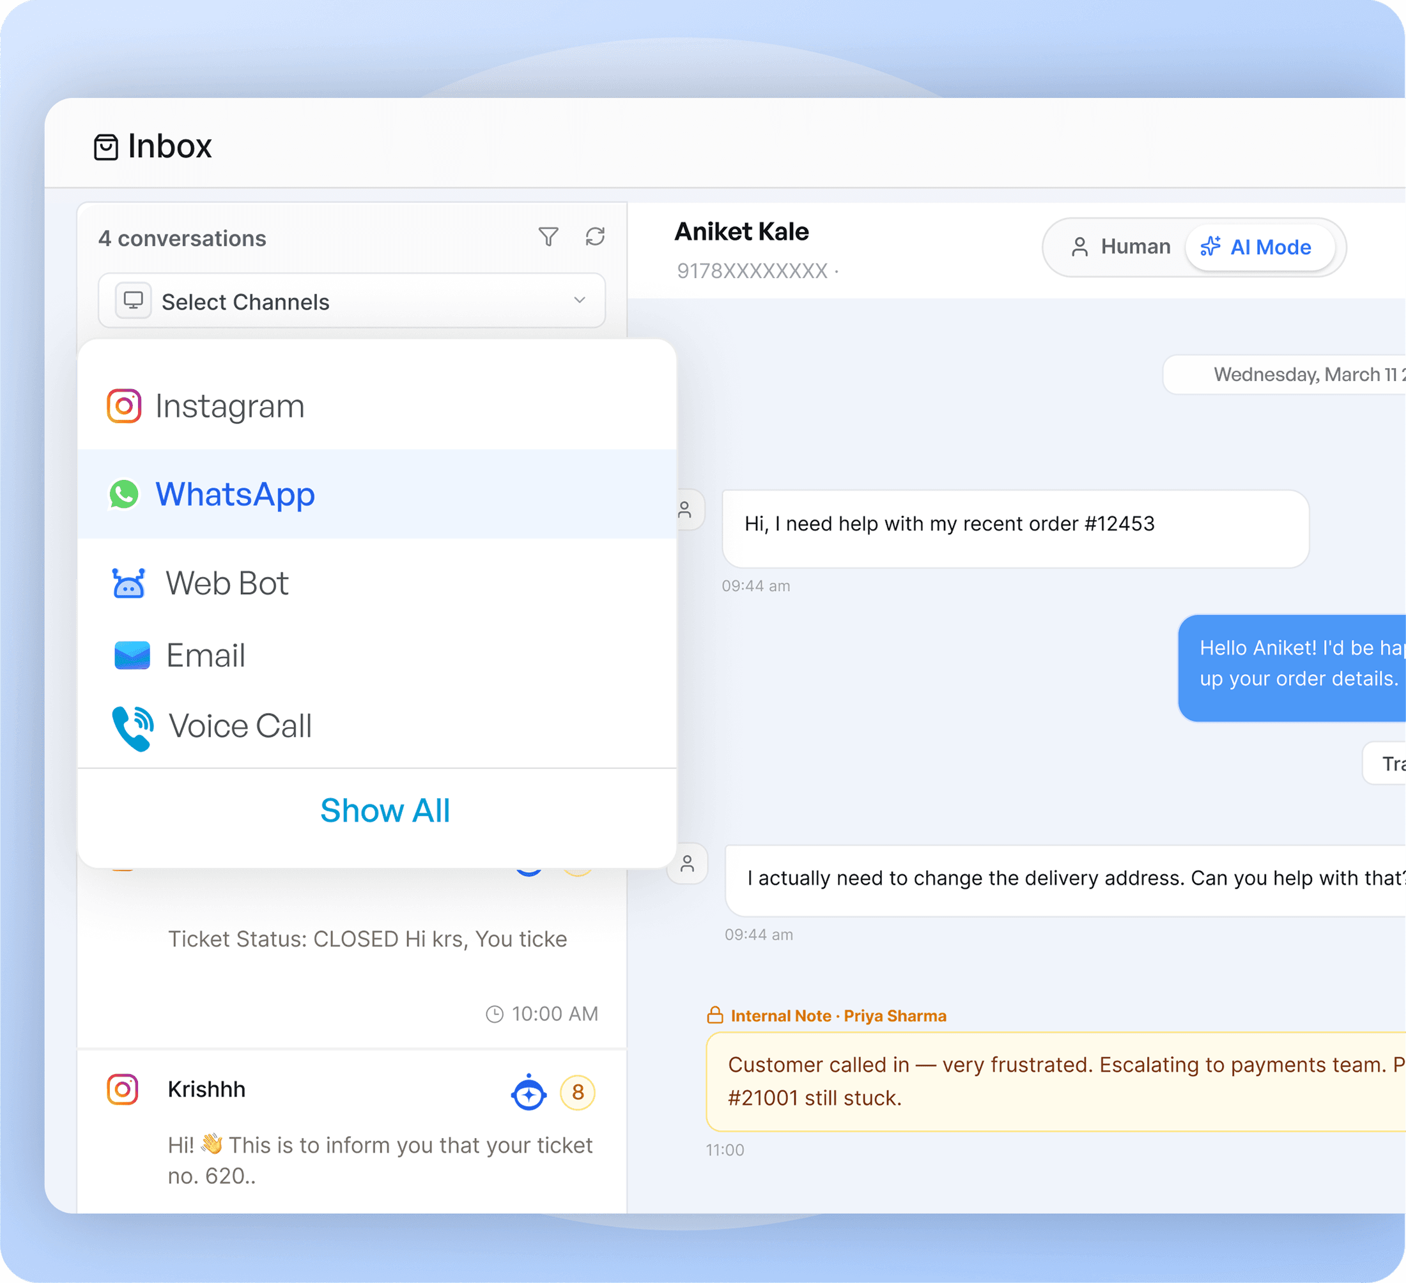Click the Instagram icon beside Krishhh

123,1089
